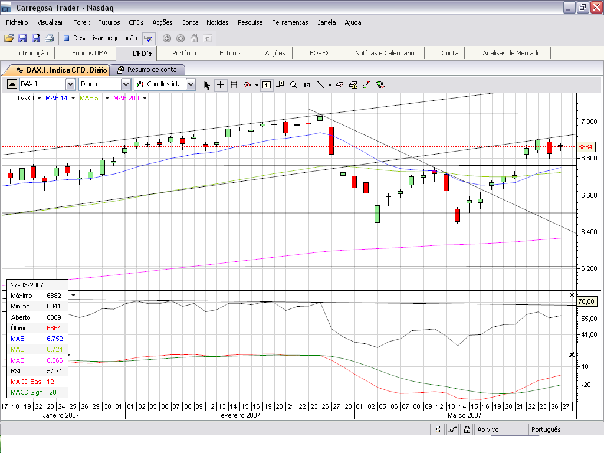Open the RSI panel dropdown arrow

tap(73, 296)
